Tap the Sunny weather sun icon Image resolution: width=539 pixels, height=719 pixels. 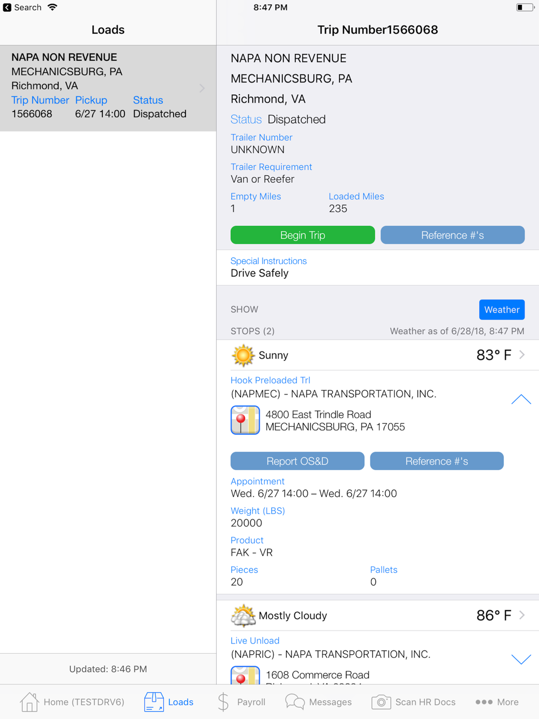click(243, 355)
